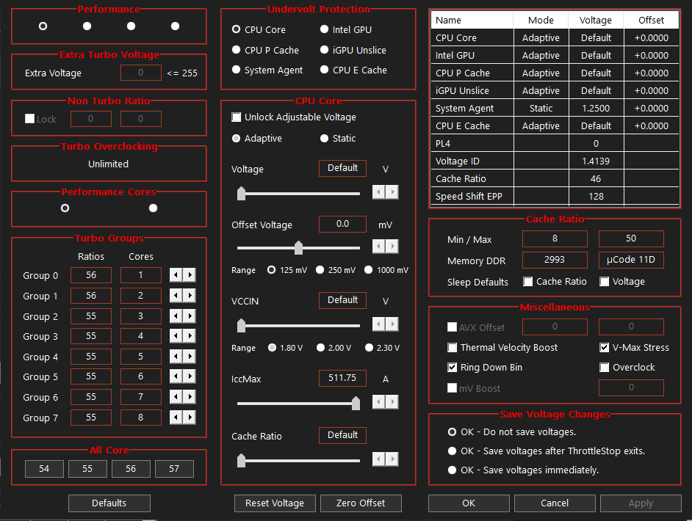Decrease Cache Ratio with left arrow
The width and height of the screenshot is (692, 521).
(x=378, y=459)
